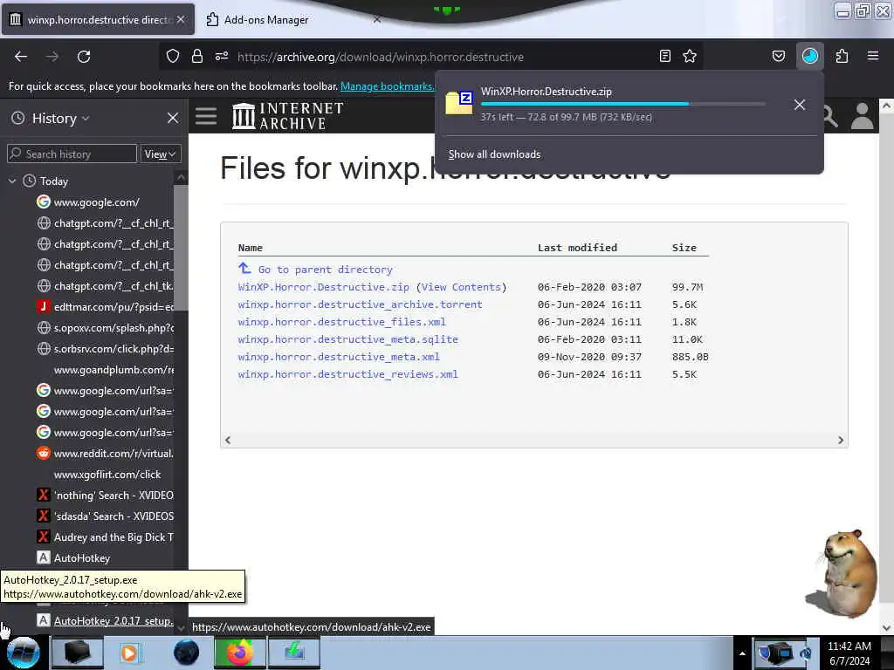894x670 pixels.
Task: Open winxp.horror.destructive_meta.sqlite link
Action: pyautogui.click(x=347, y=339)
